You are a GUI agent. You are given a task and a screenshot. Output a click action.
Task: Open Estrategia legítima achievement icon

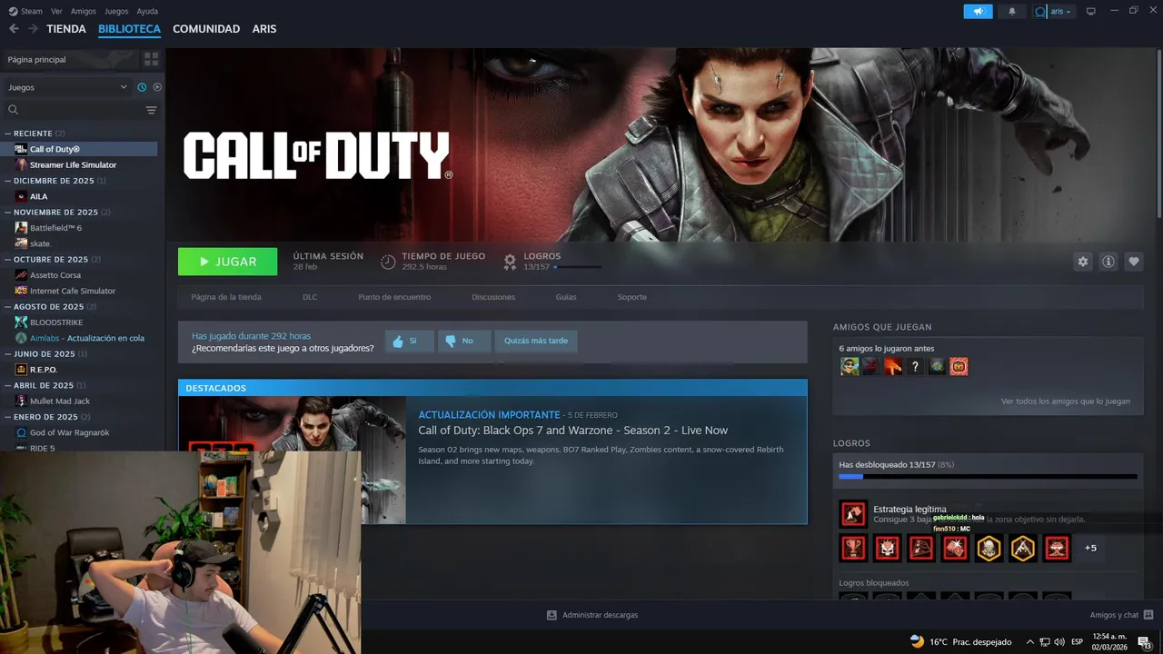pos(853,514)
